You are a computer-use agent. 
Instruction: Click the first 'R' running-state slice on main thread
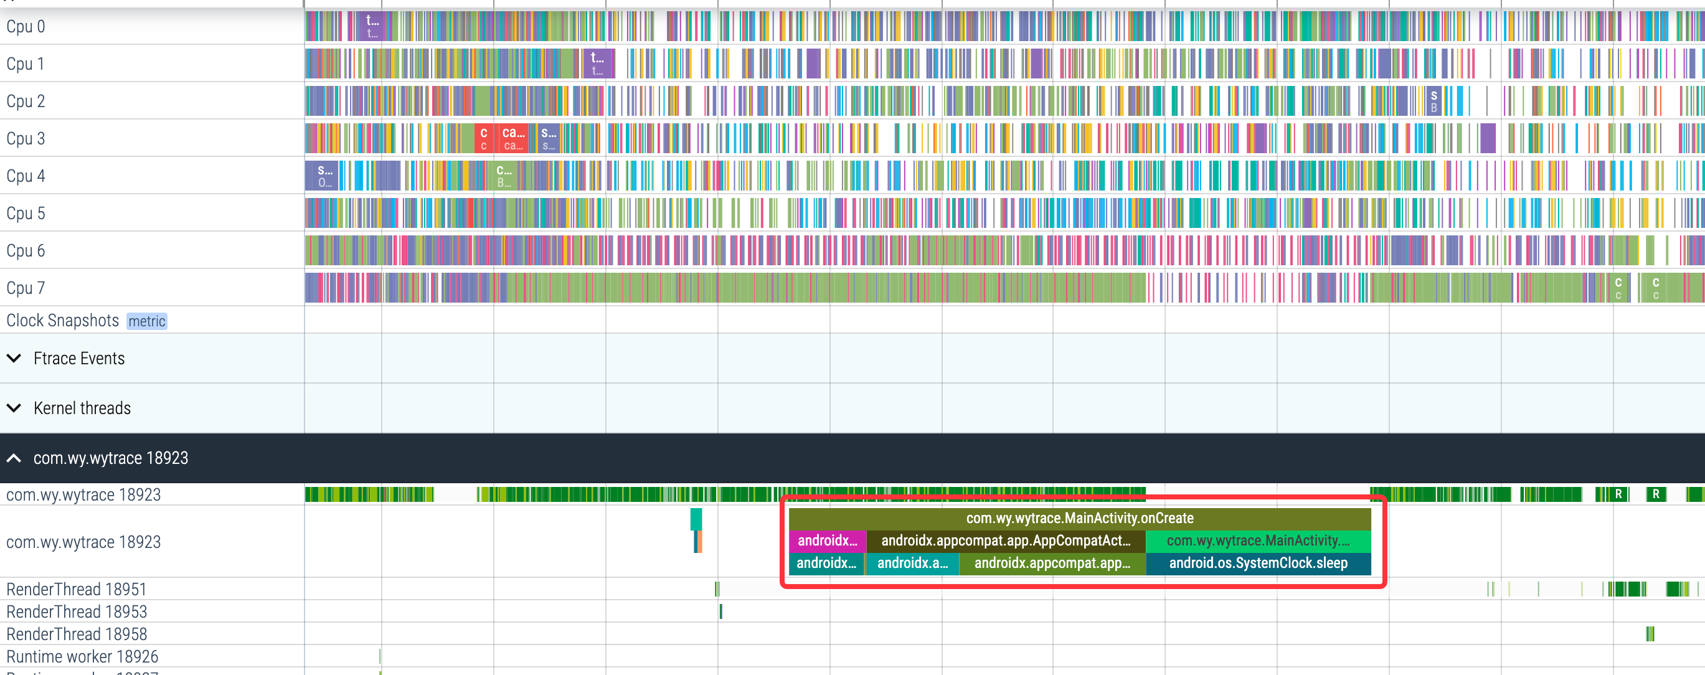pos(1618,494)
